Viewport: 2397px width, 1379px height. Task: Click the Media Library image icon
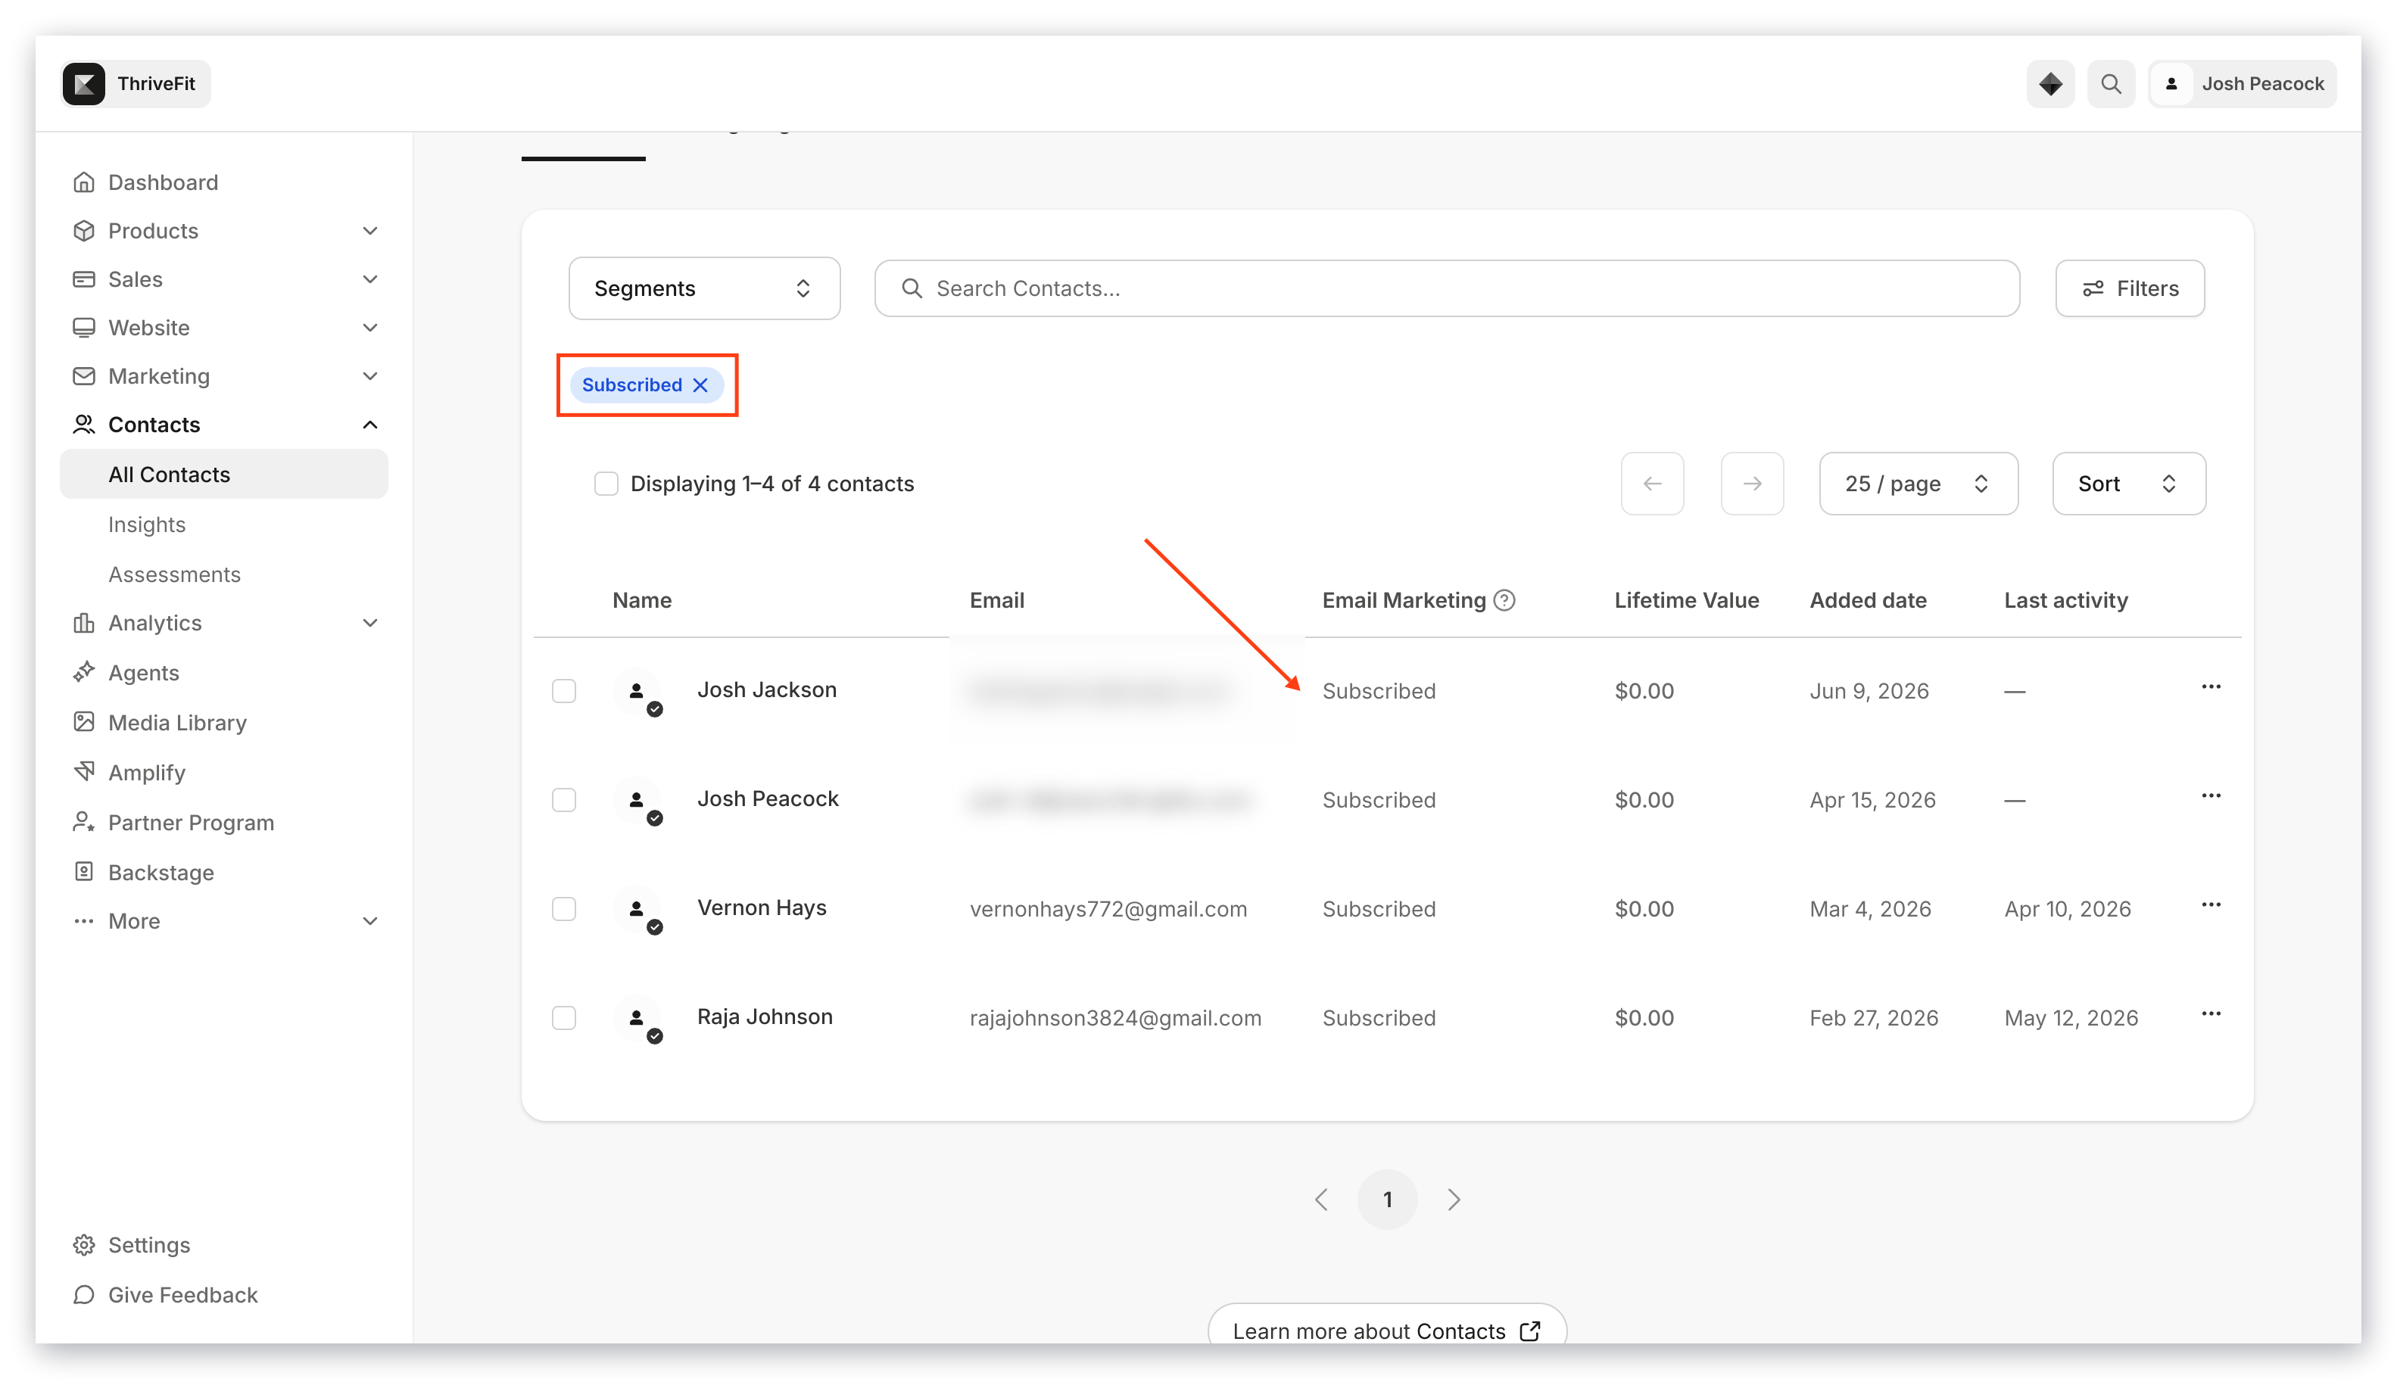(x=83, y=722)
